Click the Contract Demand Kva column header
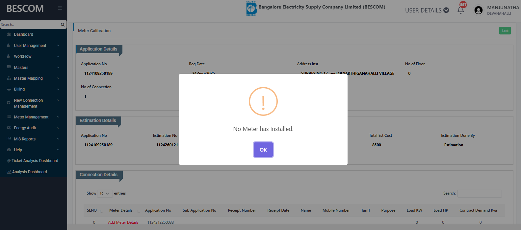Viewport: 521px width, 230px height. click(478, 210)
